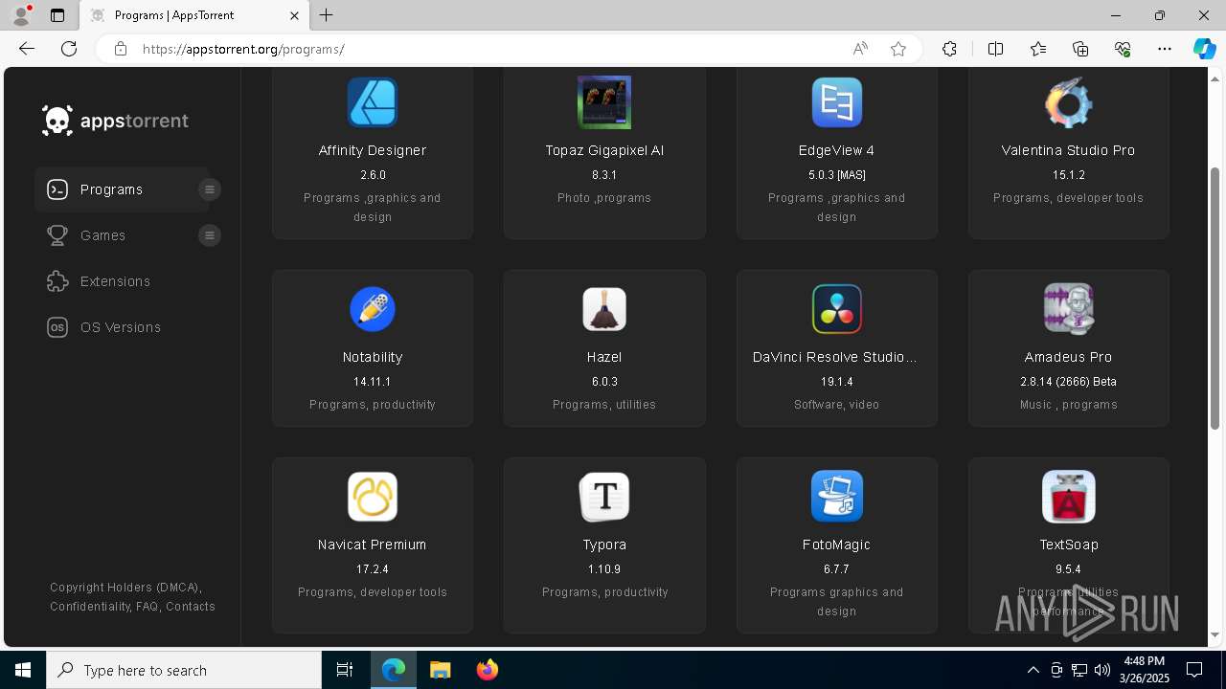This screenshot has width=1226, height=689.
Task: Open the TextSoap app icon
Action: pyautogui.click(x=1068, y=497)
